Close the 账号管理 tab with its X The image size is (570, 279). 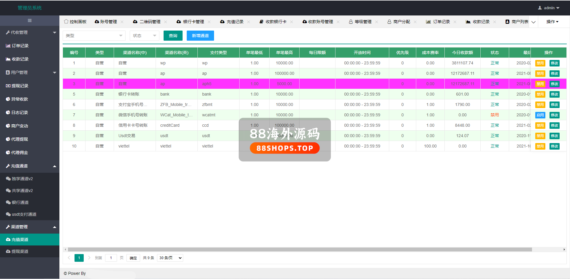coord(122,22)
